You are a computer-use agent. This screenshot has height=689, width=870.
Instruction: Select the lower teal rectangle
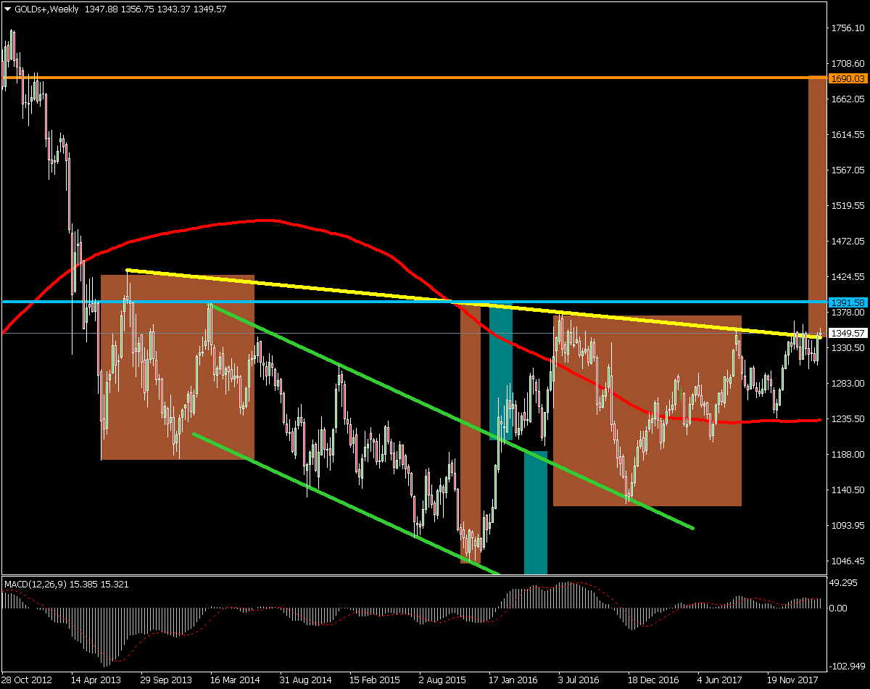(x=535, y=515)
